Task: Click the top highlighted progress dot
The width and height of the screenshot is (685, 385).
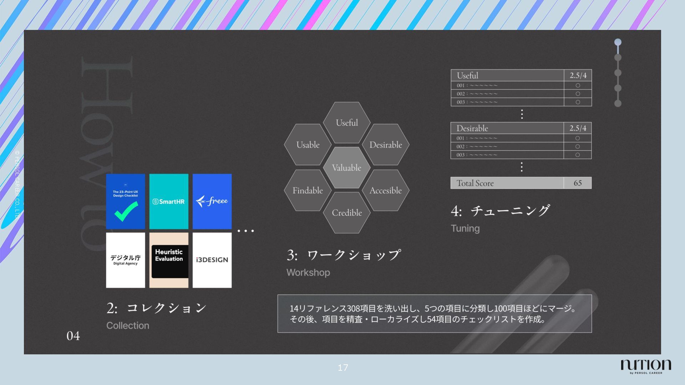Action: (618, 42)
